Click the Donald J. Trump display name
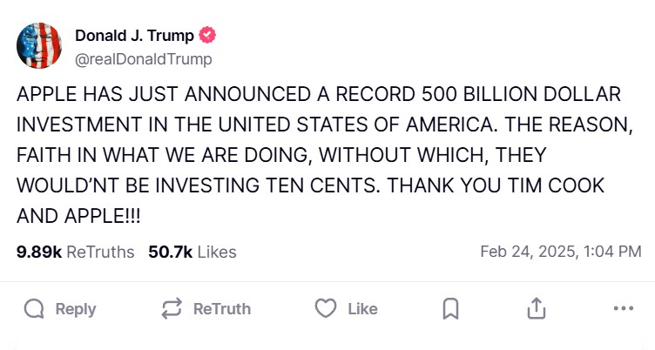The width and height of the screenshot is (655, 350). (136, 36)
